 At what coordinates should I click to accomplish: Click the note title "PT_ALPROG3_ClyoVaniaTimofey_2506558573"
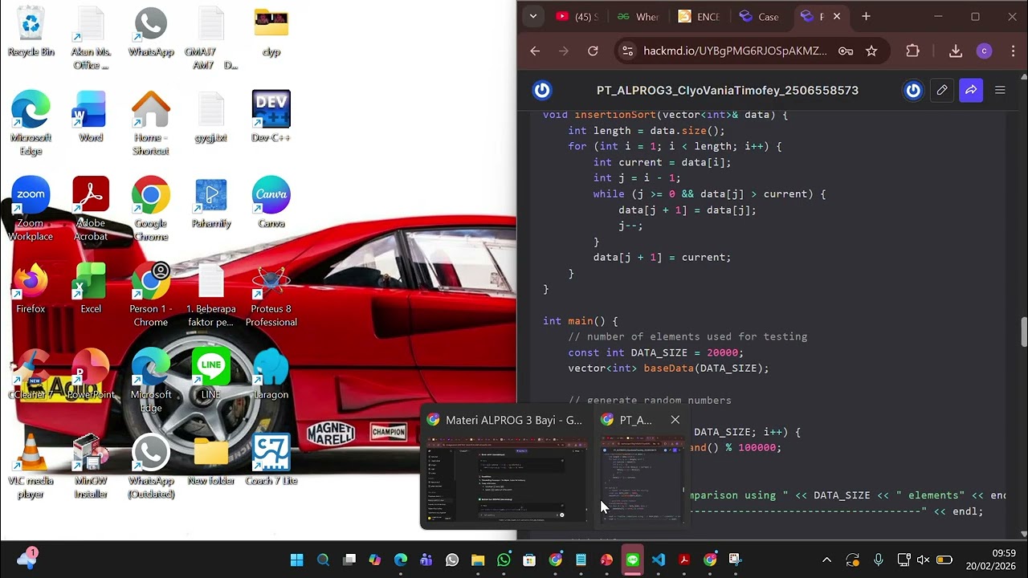[728, 90]
